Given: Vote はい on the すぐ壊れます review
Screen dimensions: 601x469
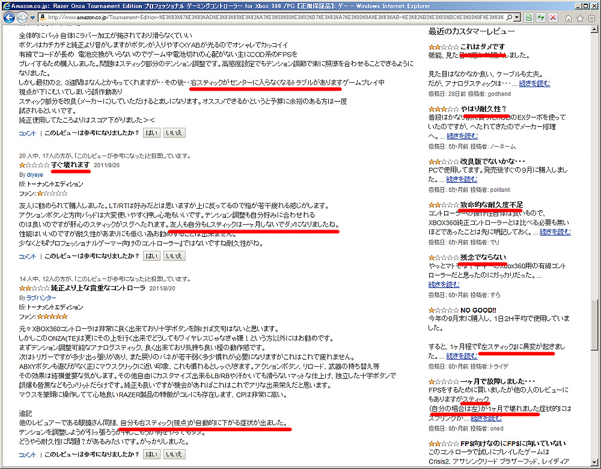Looking at the screenshot, I should (151, 256).
